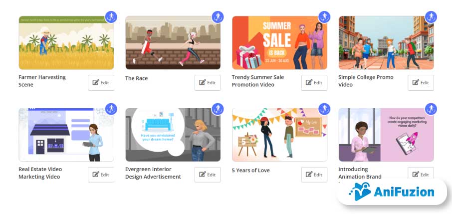Image resolution: width=452 pixels, height=214 pixels.
Task: Open The Race runners thumbnail
Action: coord(173,43)
